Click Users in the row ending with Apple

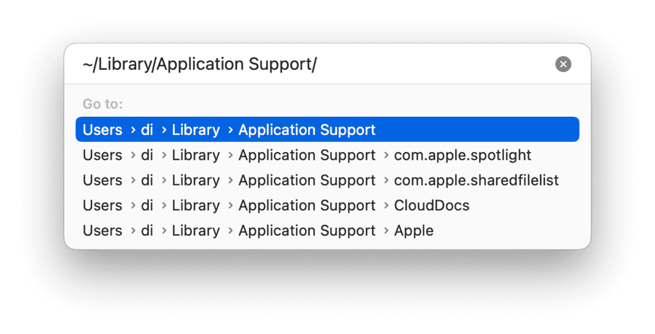coord(102,230)
